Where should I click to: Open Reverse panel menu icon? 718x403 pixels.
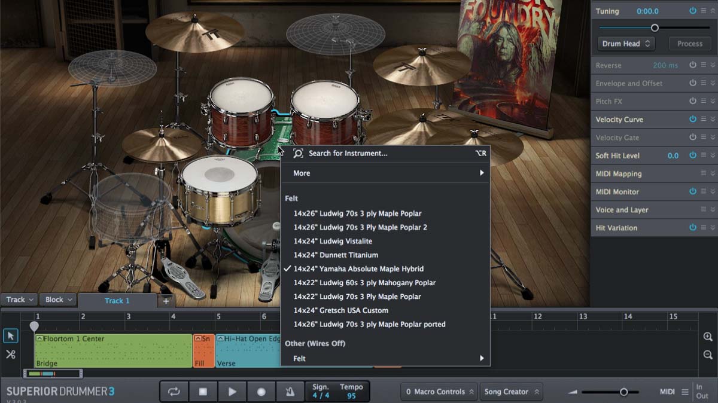704,65
